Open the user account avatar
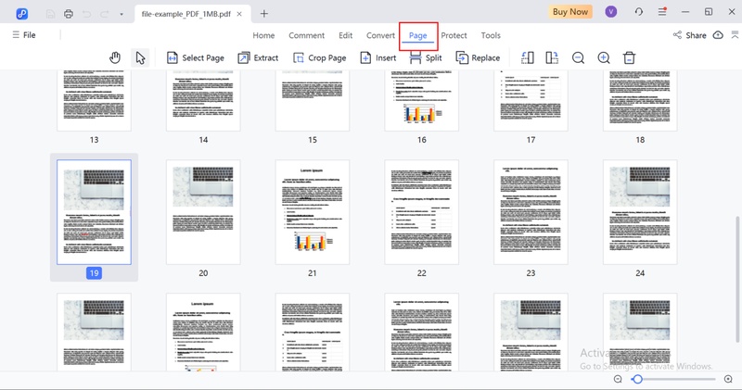742x390 pixels. [x=611, y=12]
